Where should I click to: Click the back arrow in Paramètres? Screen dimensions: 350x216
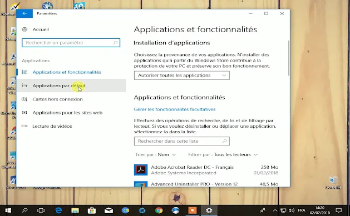[24, 13]
